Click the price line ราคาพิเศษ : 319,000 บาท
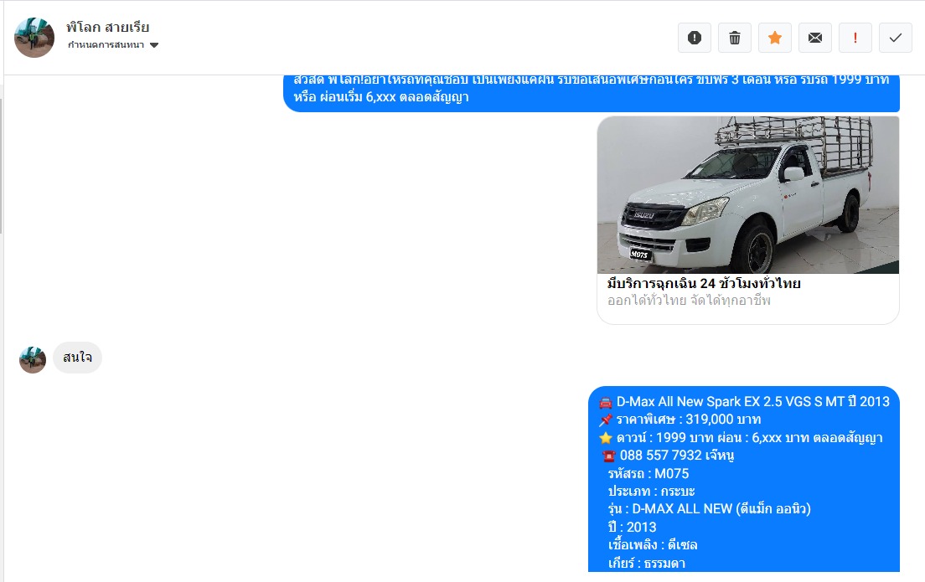This screenshot has width=925, height=582. (x=680, y=420)
